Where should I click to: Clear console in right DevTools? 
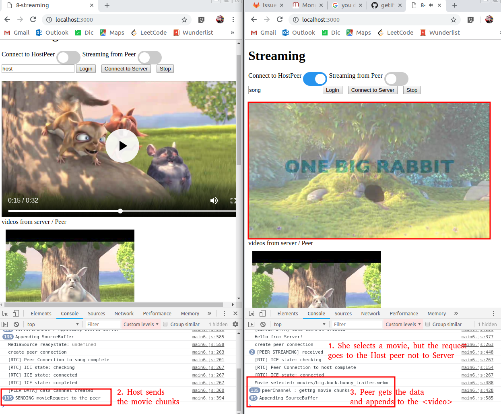point(263,324)
